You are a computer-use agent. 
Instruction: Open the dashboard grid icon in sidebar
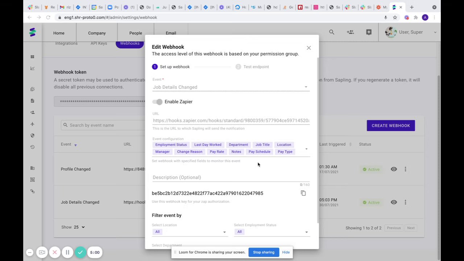point(32,57)
